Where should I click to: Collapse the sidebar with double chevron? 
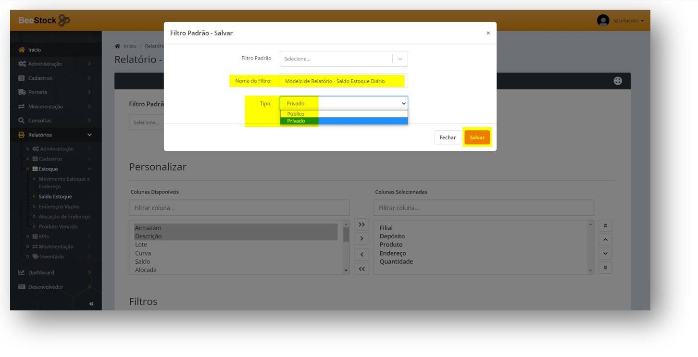click(x=91, y=304)
